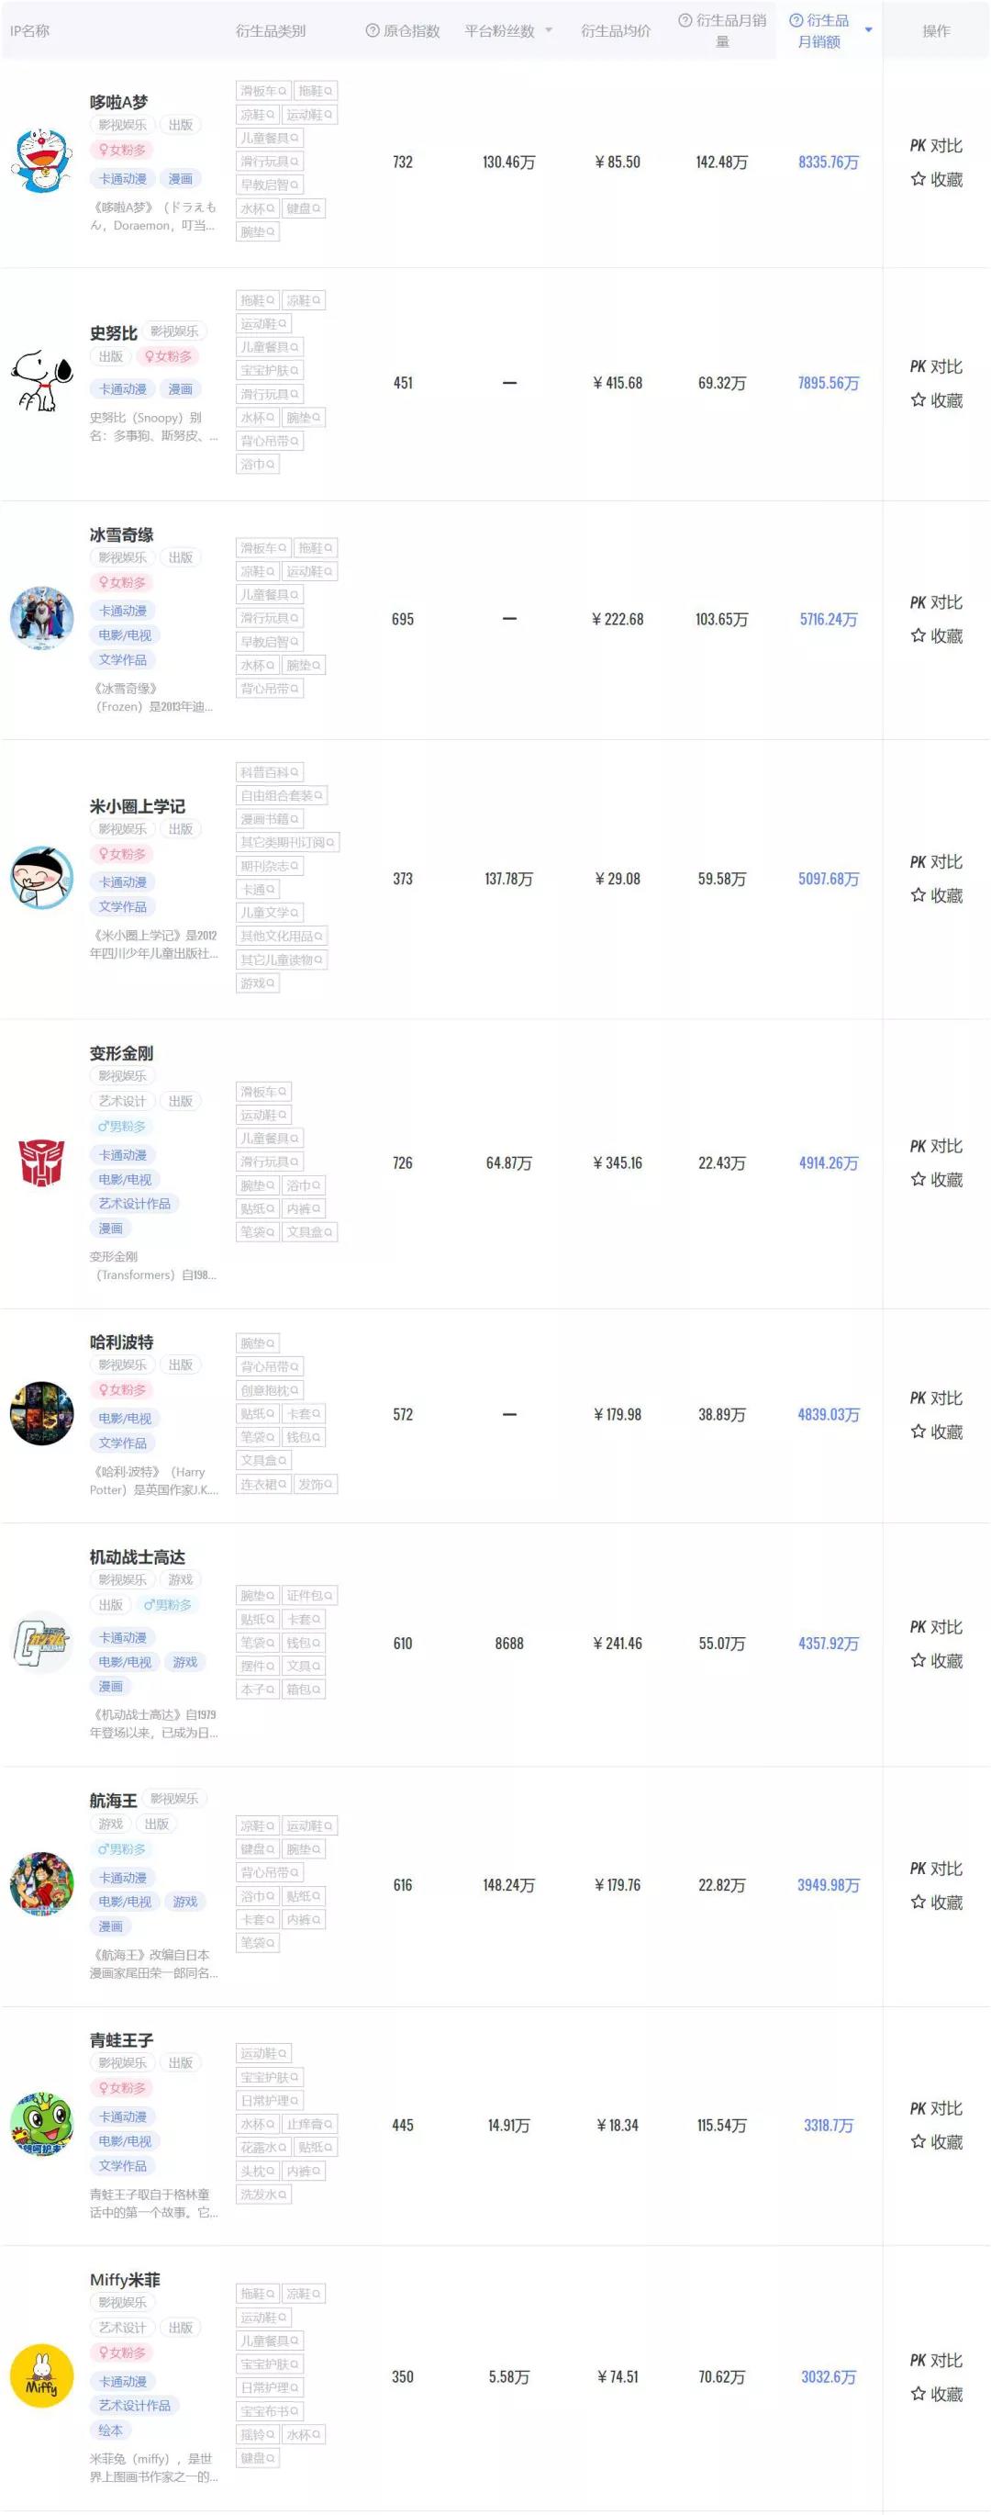Sort by 平台粉丝数 dropdown arrow
Image resolution: width=991 pixels, height=2515 pixels.
(x=548, y=31)
